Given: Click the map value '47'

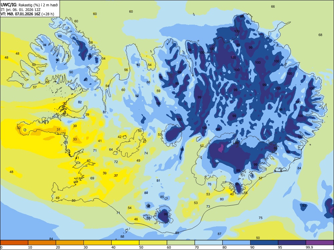Looking at the screenshot, I should 145,142.
